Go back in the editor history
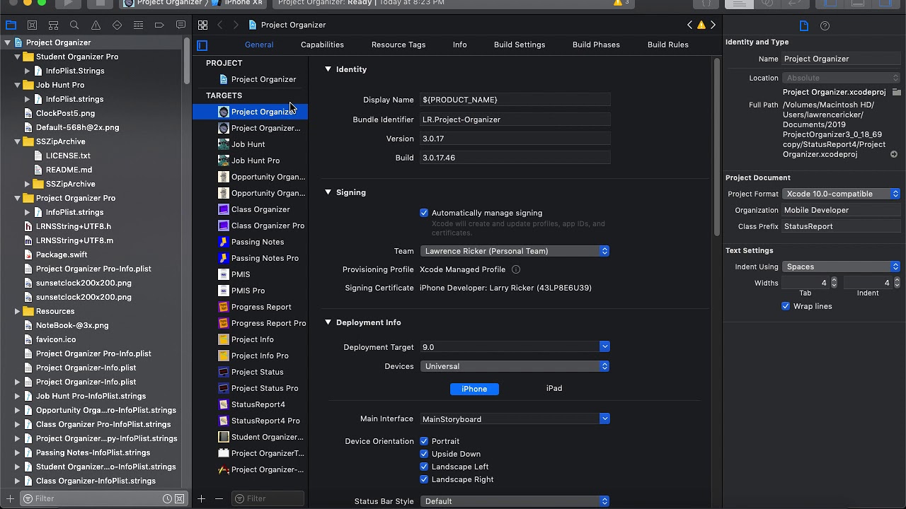Image resolution: width=906 pixels, height=509 pixels. [x=220, y=25]
